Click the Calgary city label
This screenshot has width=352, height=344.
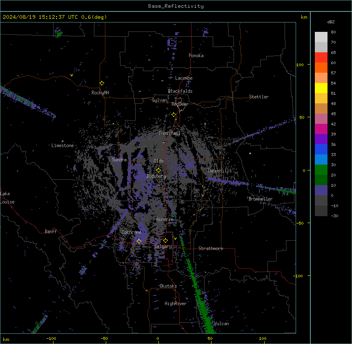coord(163,246)
